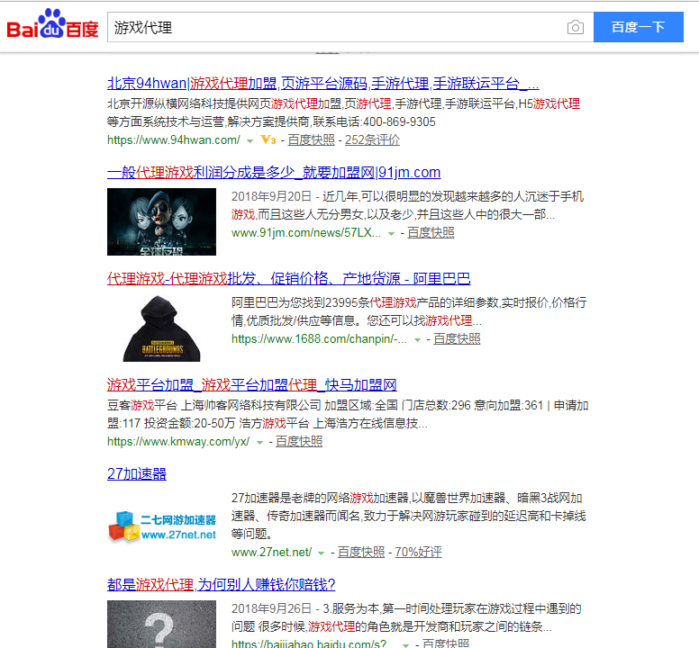Click the black hoodie product thumbnail
Image resolution: width=699 pixels, height=648 pixels.
(x=161, y=327)
